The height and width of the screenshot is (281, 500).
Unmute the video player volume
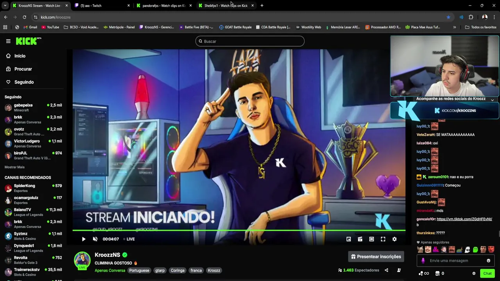click(x=95, y=239)
